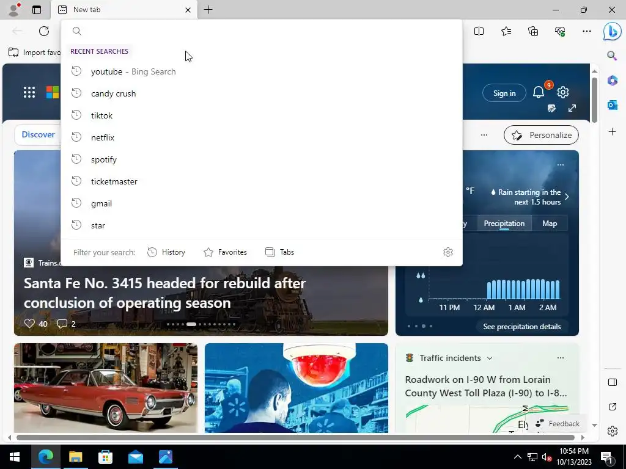Show hidden system tray icons
Screen dimensions: 626x469
click(x=517, y=457)
